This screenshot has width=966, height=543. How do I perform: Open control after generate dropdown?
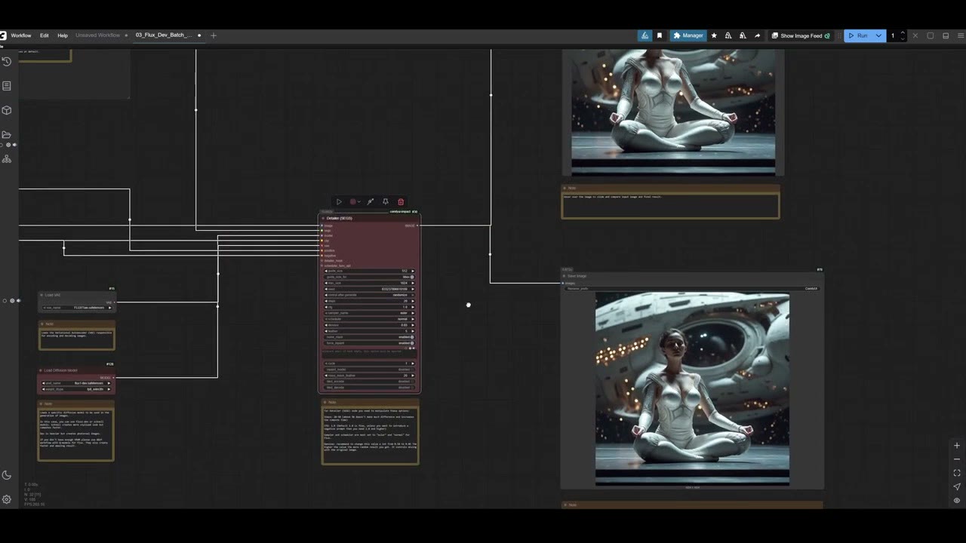click(x=369, y=295)
